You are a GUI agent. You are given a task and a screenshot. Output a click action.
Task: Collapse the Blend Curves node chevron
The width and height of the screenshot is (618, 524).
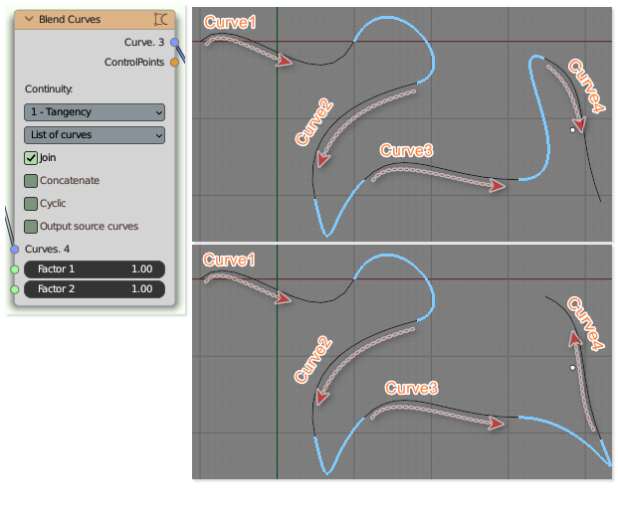coord(29,19)
